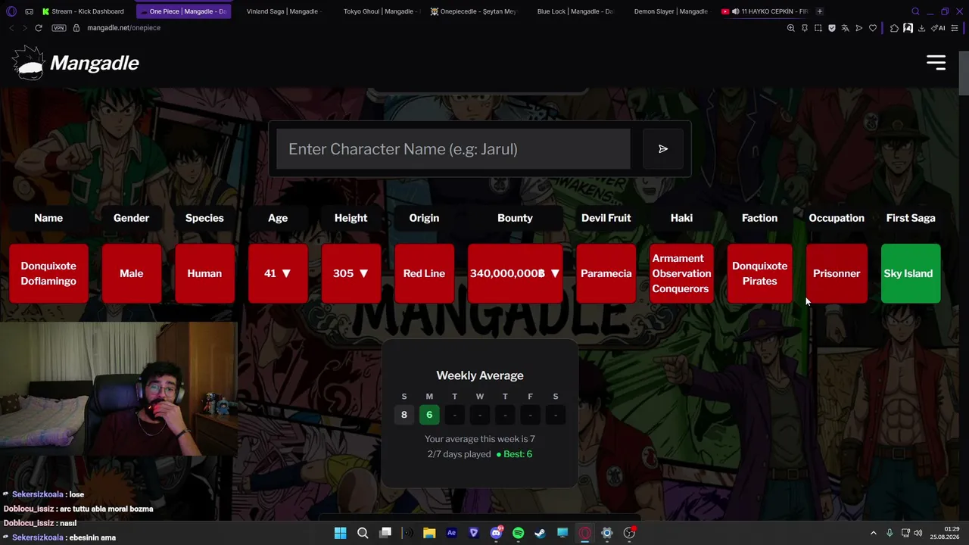Click Monday's green score 6

click(x=429, y=415)
